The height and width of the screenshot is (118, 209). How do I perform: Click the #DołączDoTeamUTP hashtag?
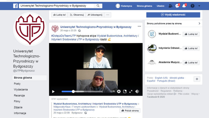pos(63,36)
